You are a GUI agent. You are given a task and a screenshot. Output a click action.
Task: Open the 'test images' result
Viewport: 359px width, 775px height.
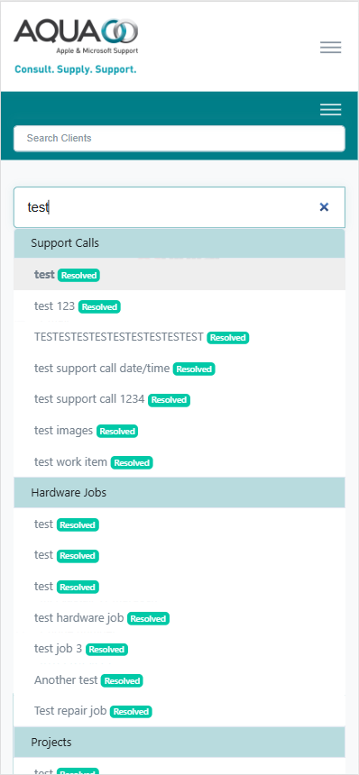click(179, 431)
